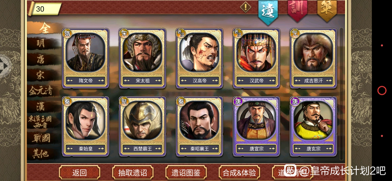The height and width of the screenshot is (181, 392).
Task: Select the 隋文帝 emperor card
Action: (x=86, y=58)
